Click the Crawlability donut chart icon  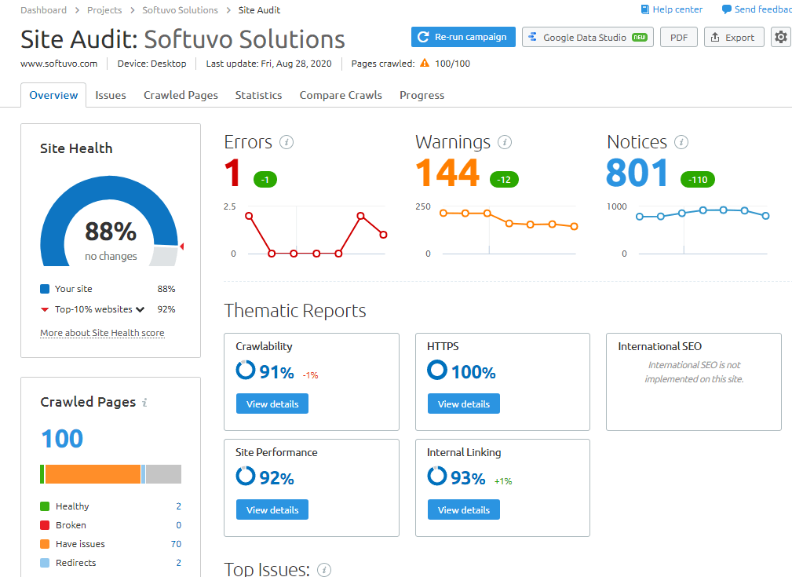246,370
